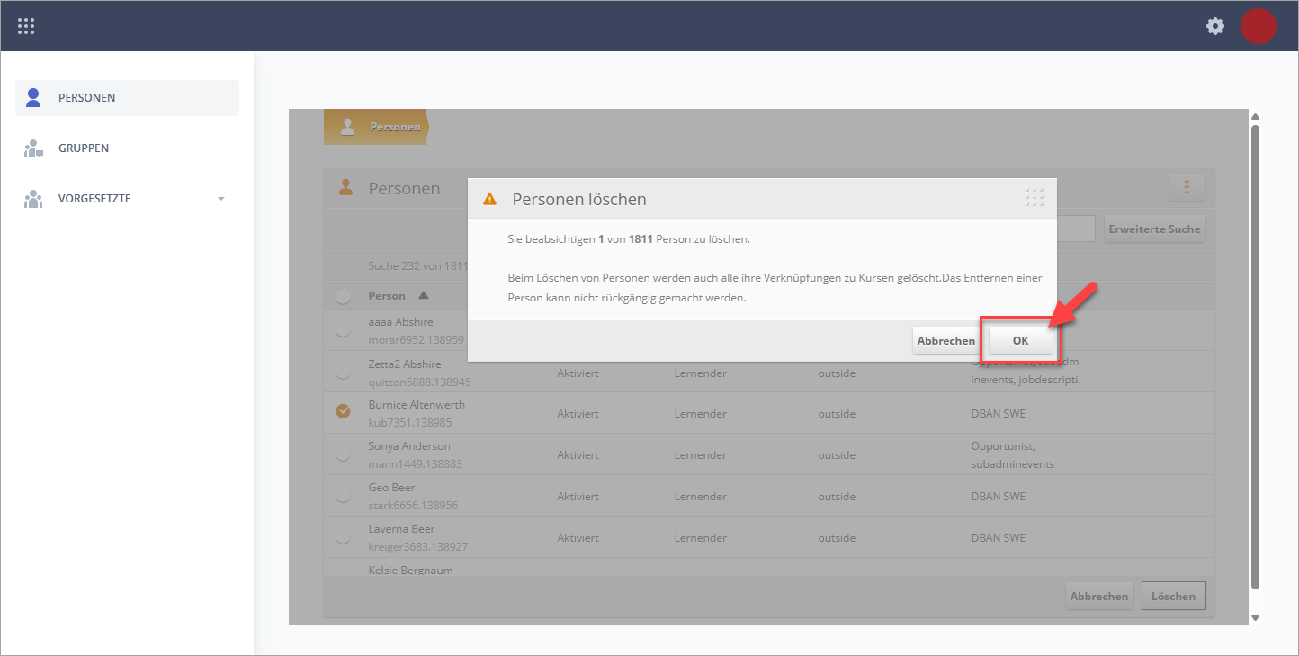
Task: Select the Geo Beer row checkbox
Action: point(343,496)
